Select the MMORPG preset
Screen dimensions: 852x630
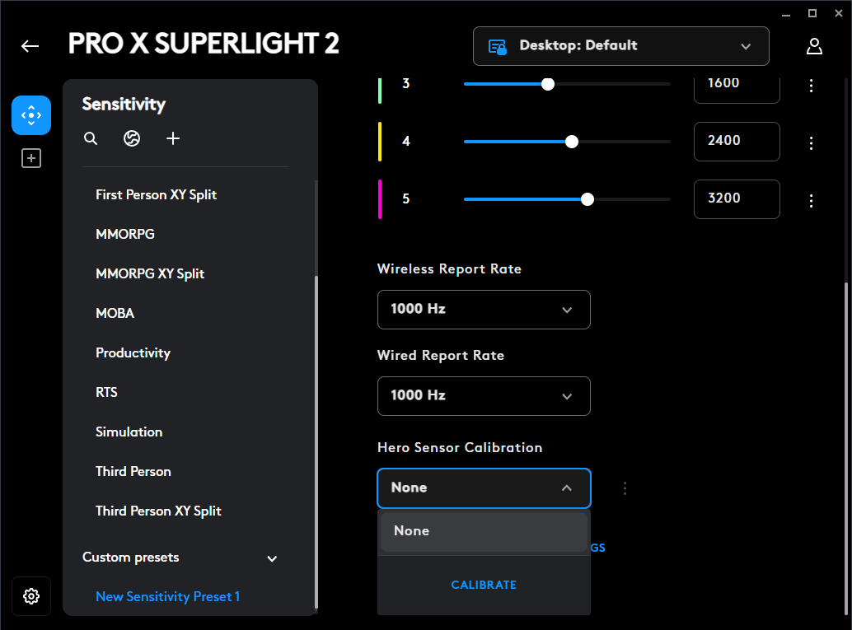[x=125, y=234]
